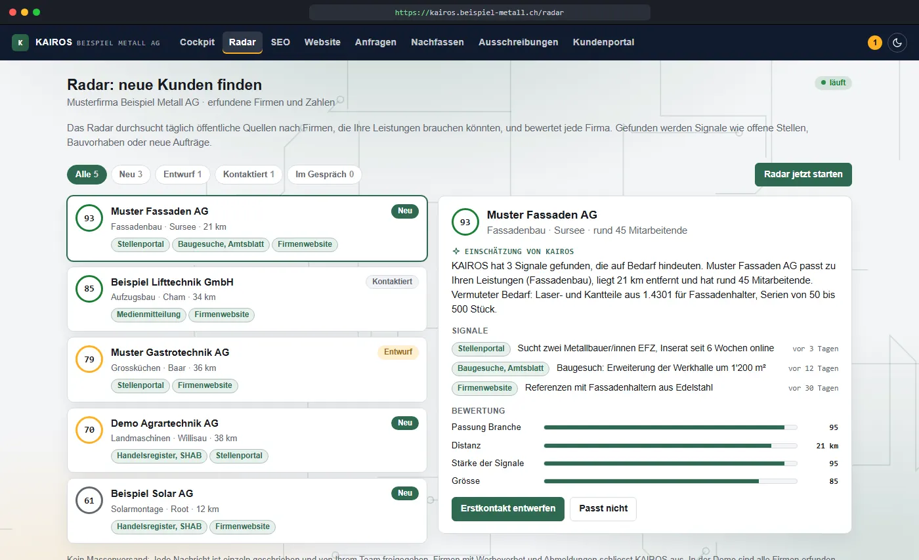Select the Beispiel Lifttechnik GmbH company title

click(x=172, y=282)
